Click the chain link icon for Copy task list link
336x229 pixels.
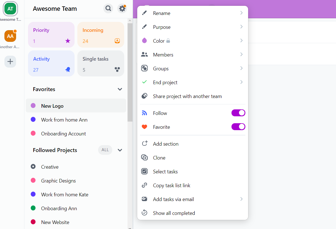[144, 185]
